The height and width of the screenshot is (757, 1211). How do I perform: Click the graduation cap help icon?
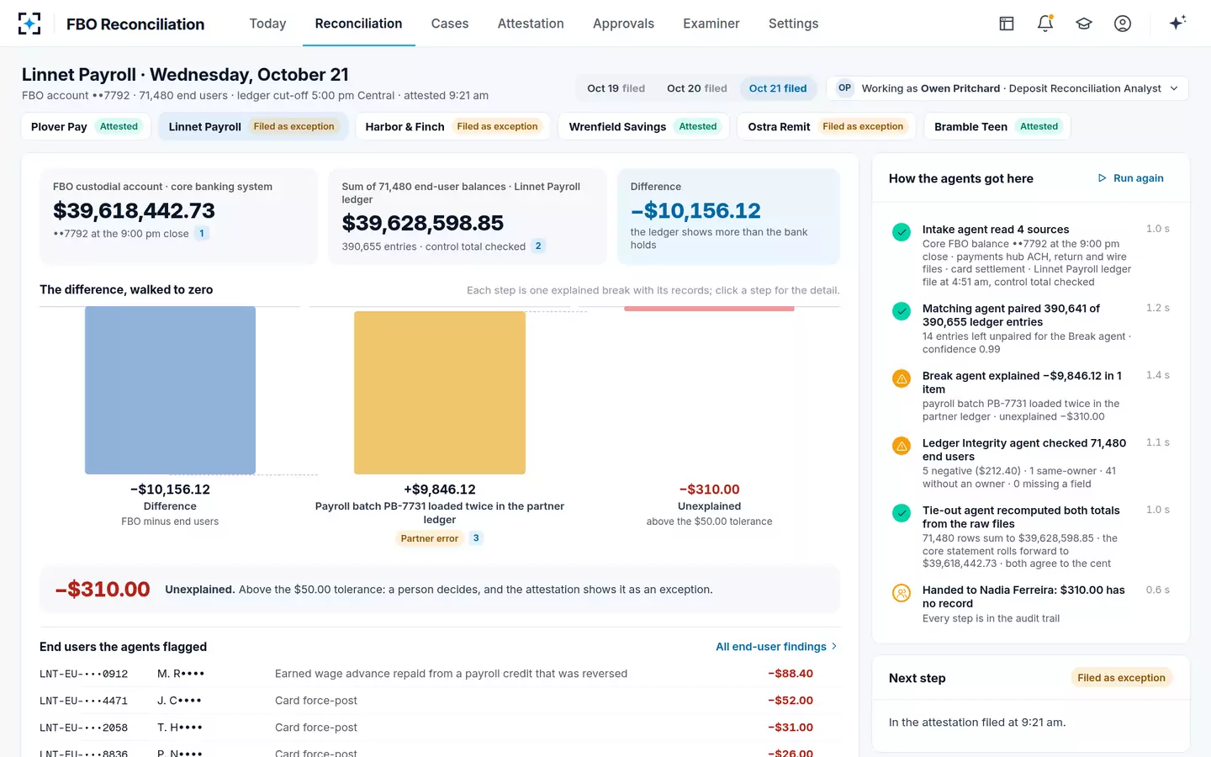pyautogui.click(x=1084, y=24)
